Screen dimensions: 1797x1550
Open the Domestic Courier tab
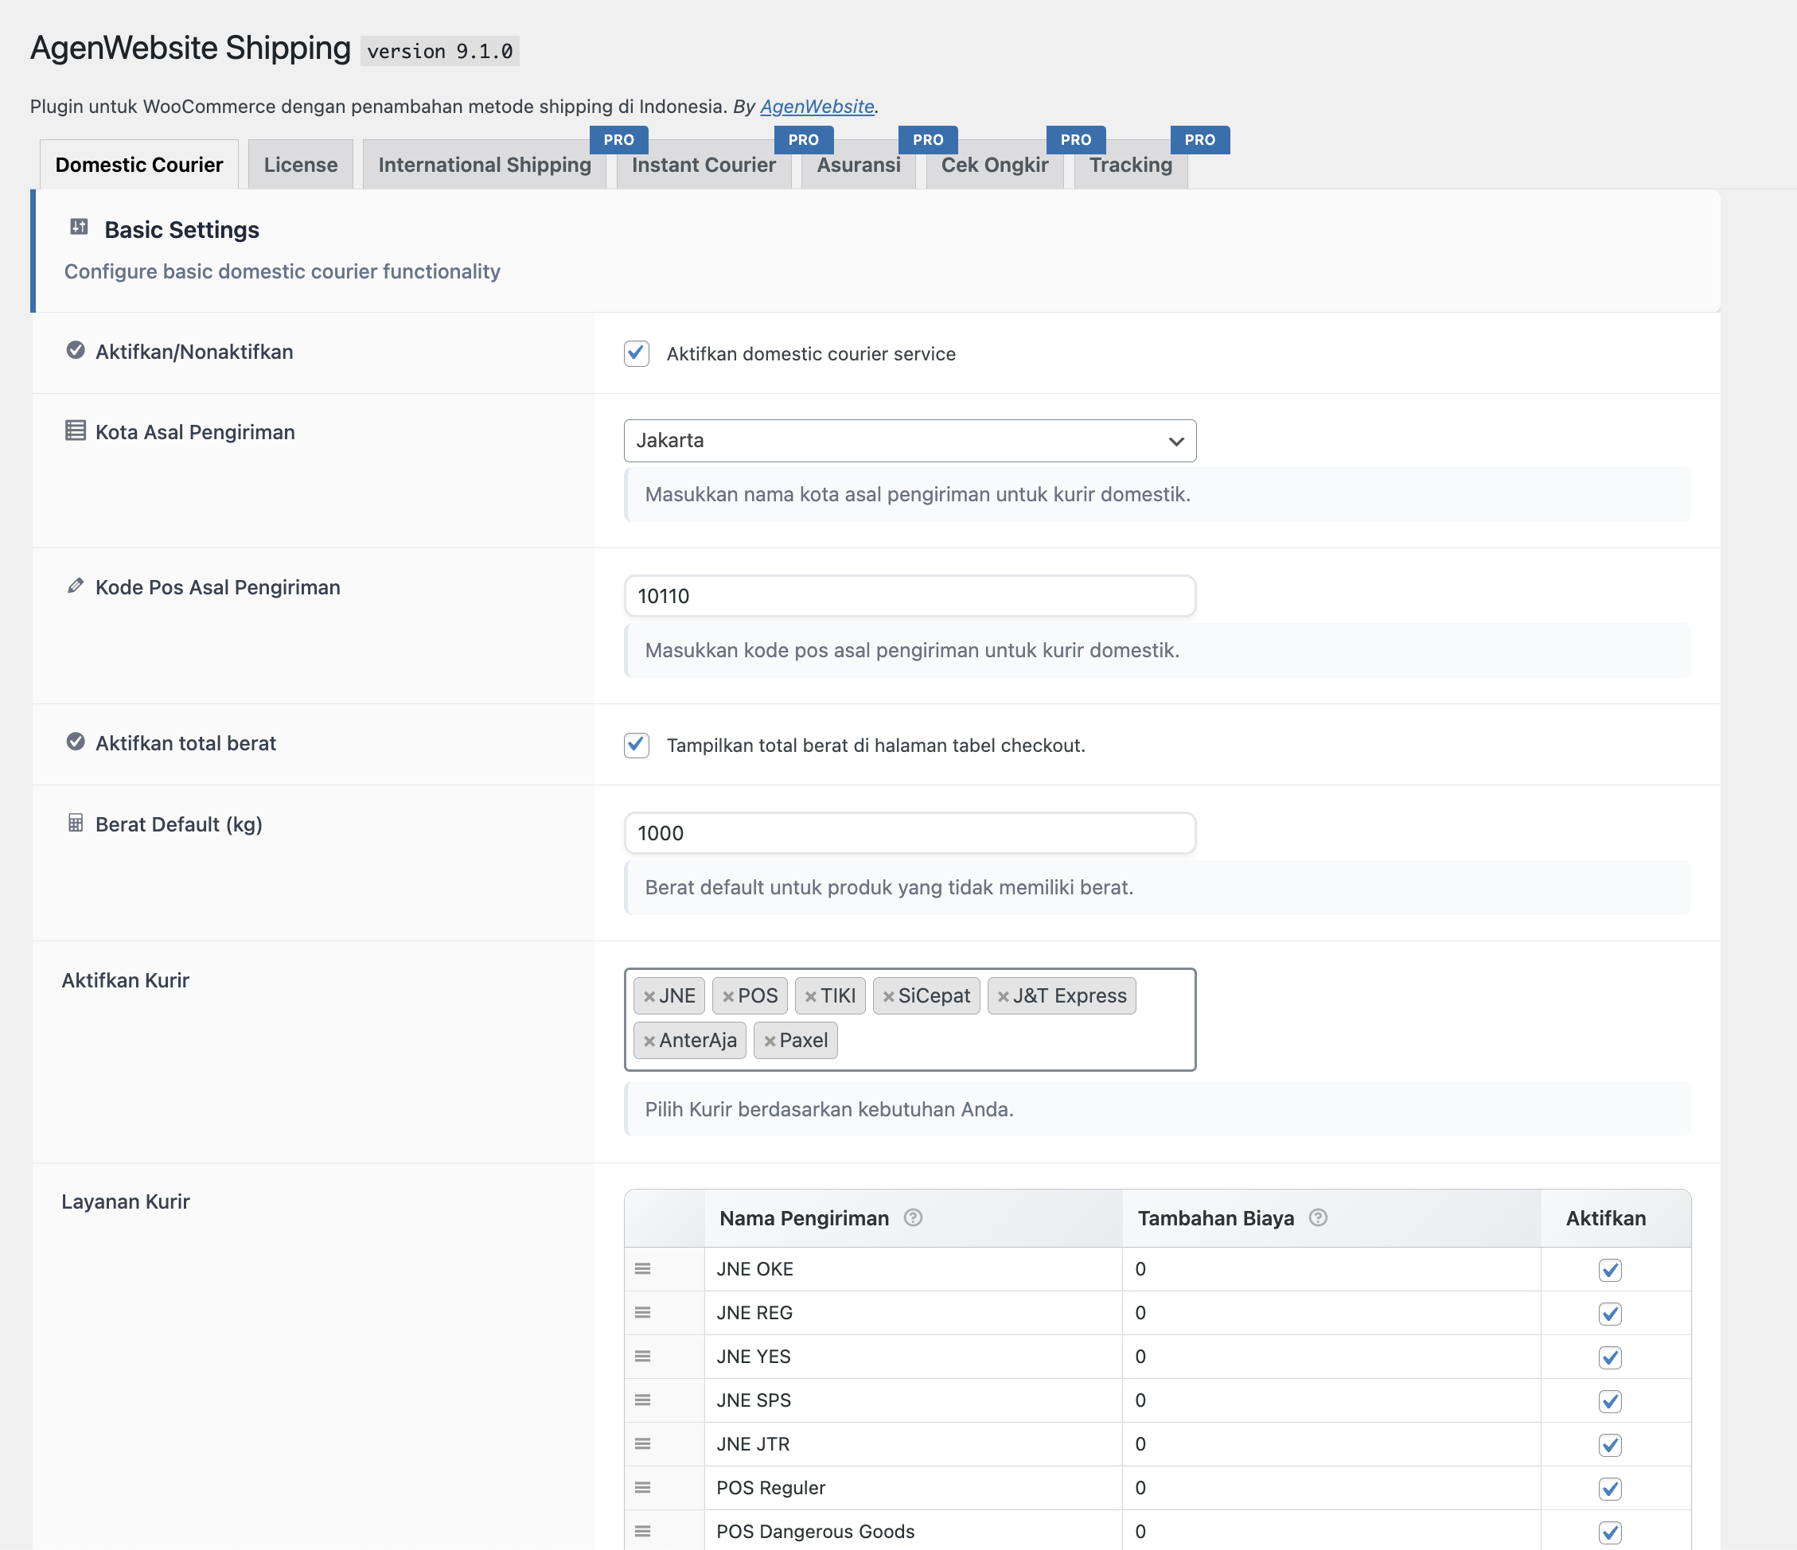(138, 165)
